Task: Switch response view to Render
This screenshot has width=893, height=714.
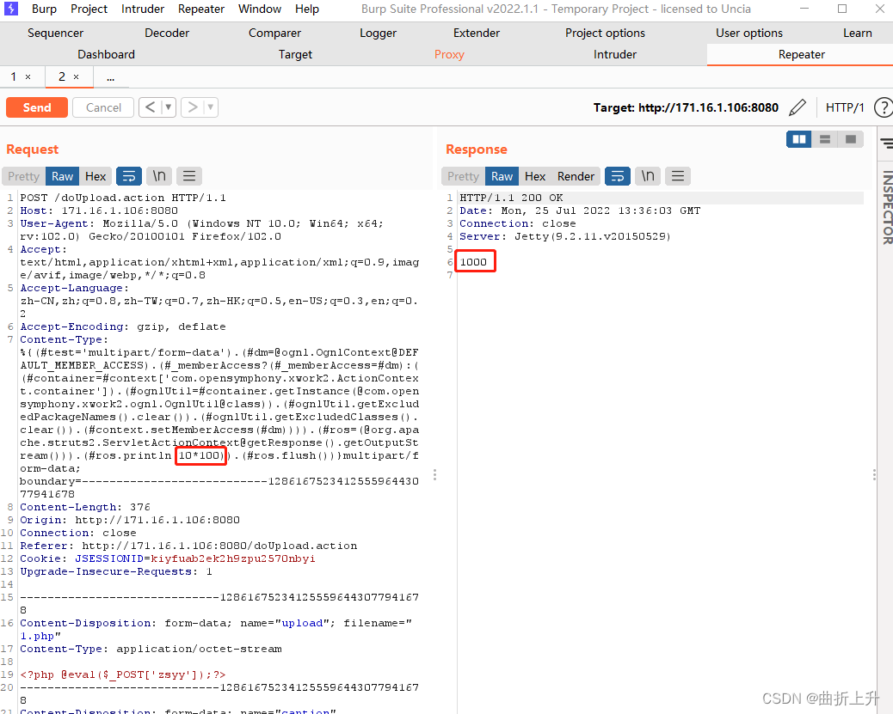Action: point(576,176)
